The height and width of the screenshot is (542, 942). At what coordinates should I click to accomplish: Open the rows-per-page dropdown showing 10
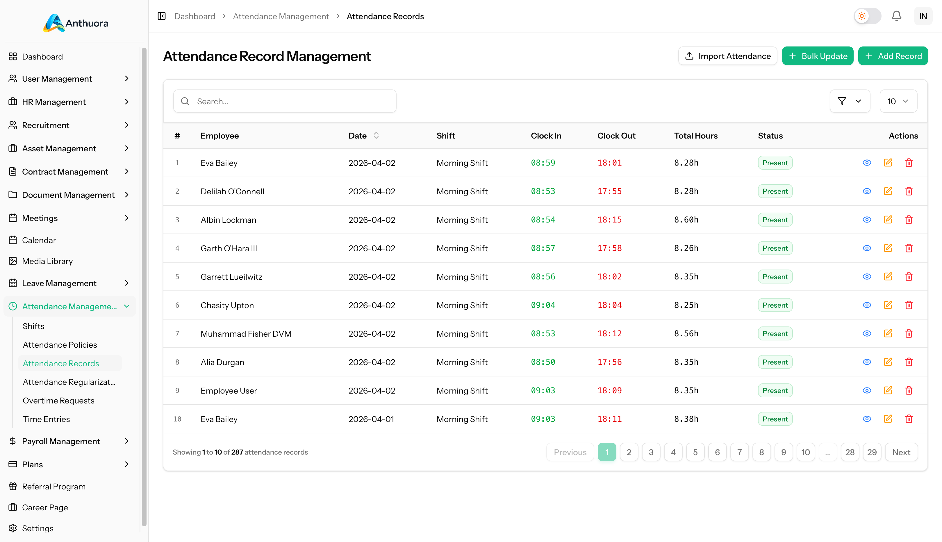(x=898, y=101)
